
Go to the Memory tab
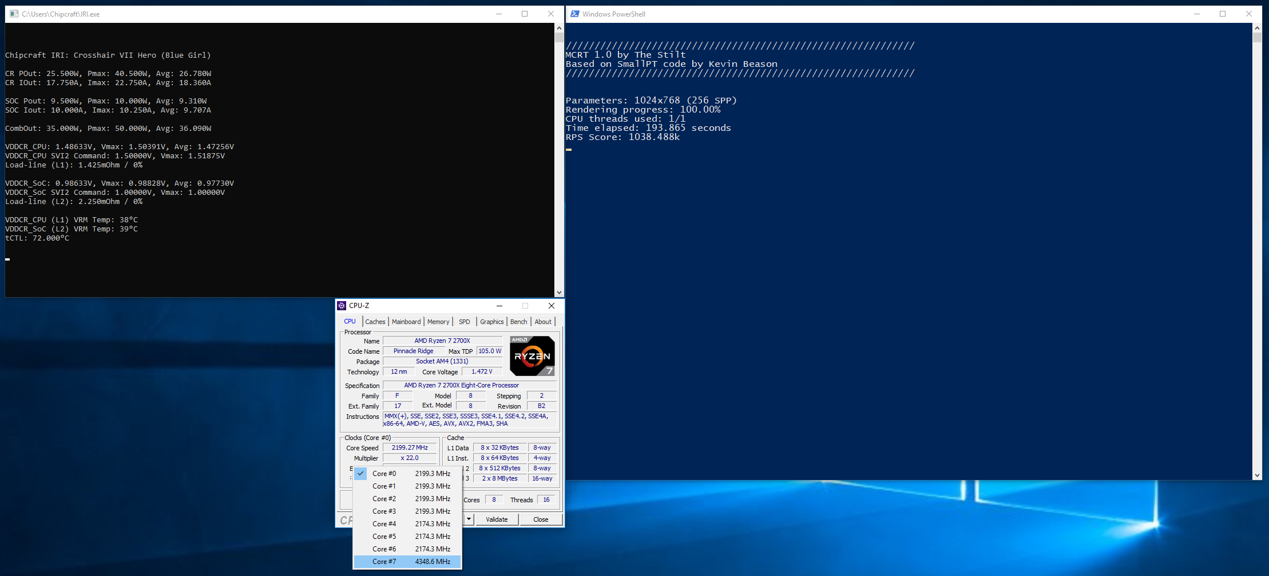(438, 322)
